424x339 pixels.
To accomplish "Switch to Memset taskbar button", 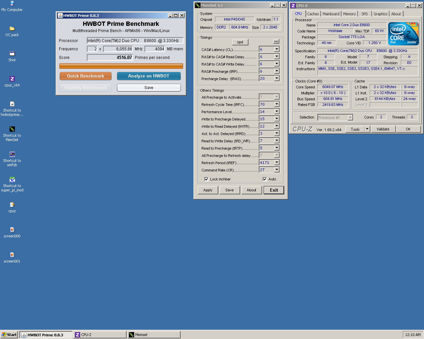I will click(154, 335).
